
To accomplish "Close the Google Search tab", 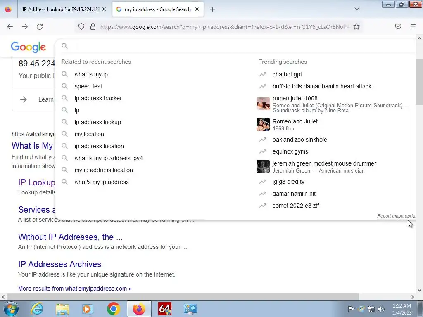I will (x=197, y=9).
